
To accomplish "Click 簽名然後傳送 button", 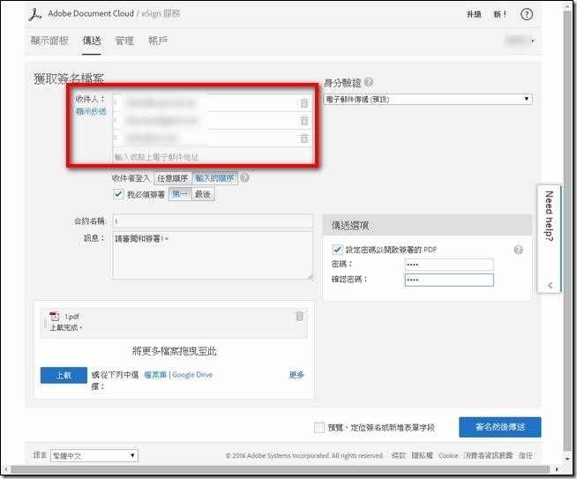I will (x=500, y=427).
